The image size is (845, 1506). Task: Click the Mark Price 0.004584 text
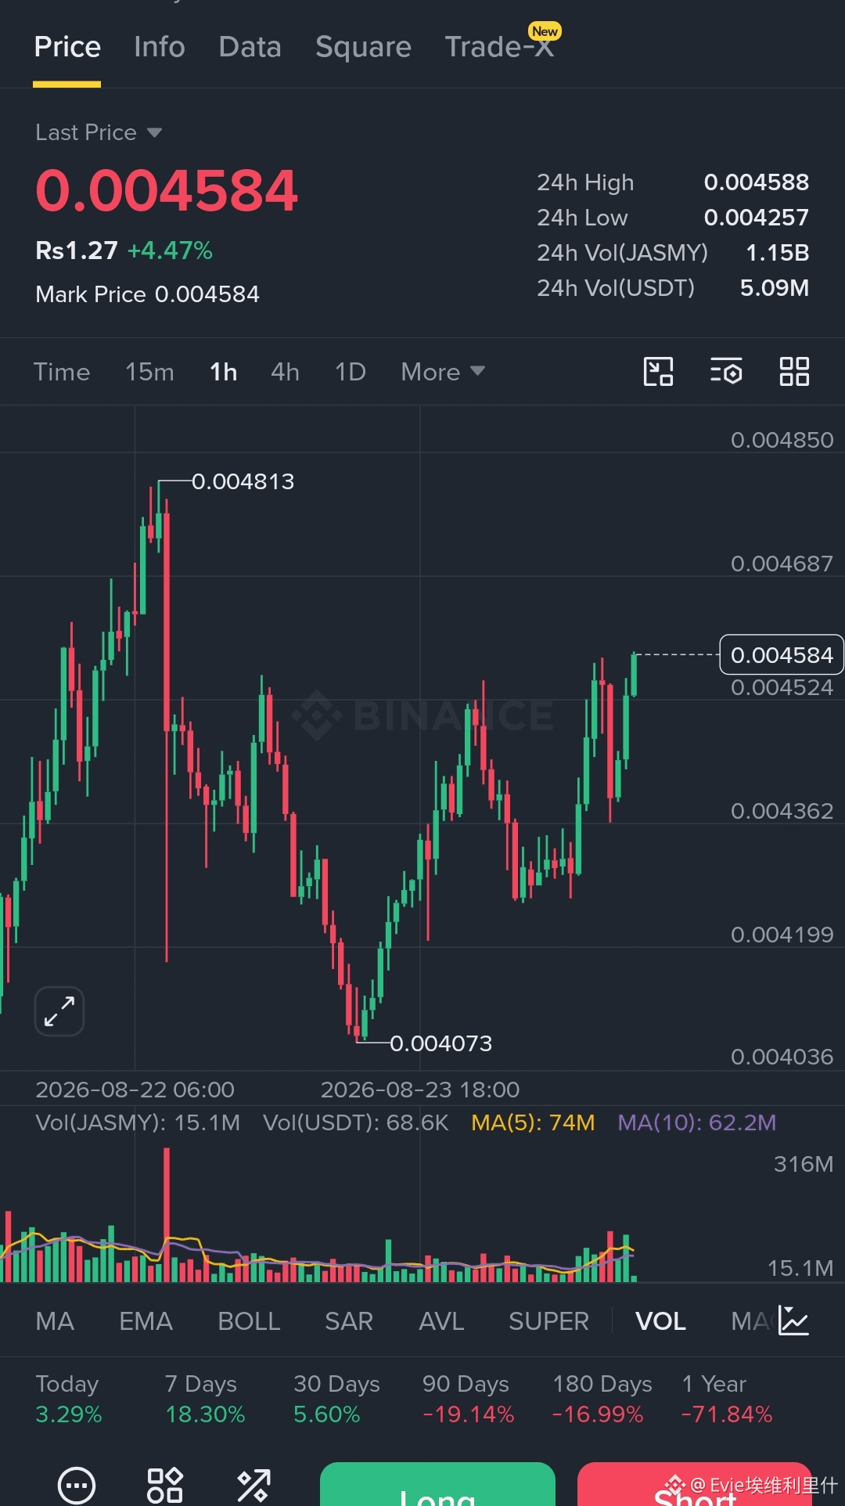click(147, 294)
